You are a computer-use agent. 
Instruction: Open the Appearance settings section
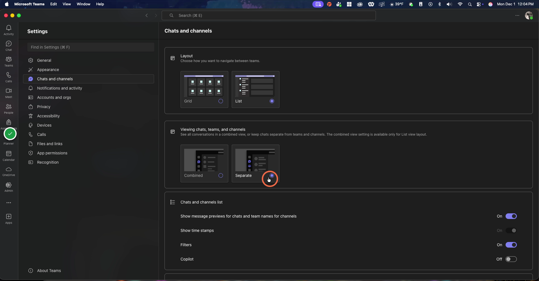tap(89, 70)
